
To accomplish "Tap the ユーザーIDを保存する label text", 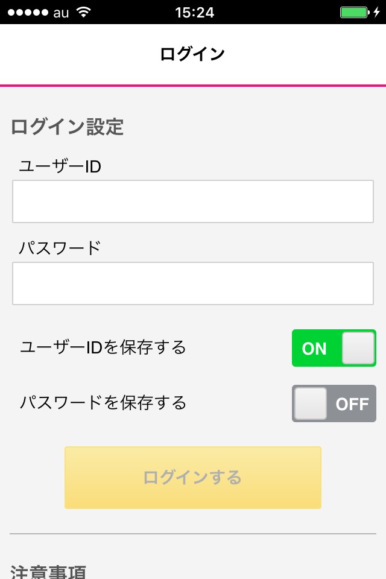I will click(103, 347).
